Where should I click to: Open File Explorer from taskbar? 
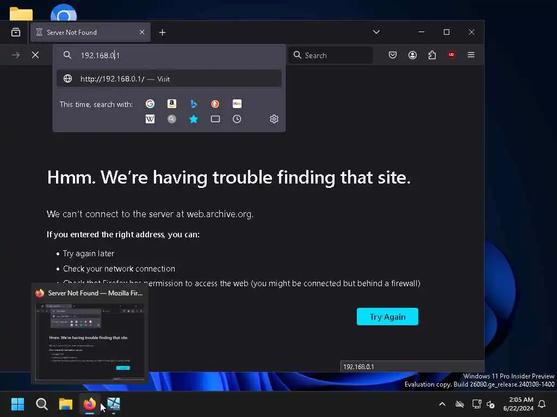pos(66,404)
